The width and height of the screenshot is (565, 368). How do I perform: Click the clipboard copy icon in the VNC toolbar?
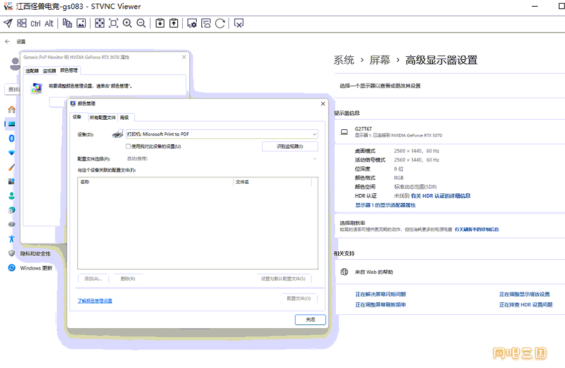67,24
